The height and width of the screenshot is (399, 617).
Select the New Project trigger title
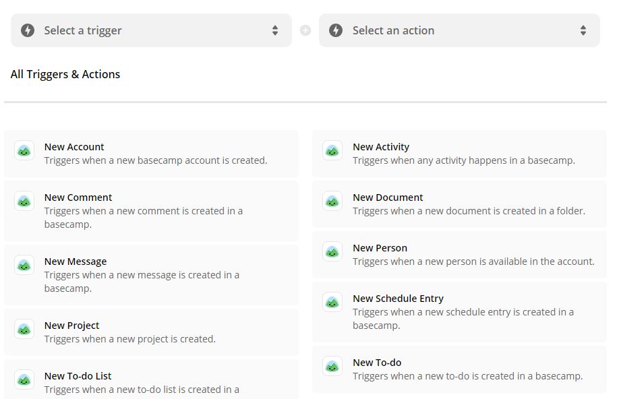pos(71,326)
